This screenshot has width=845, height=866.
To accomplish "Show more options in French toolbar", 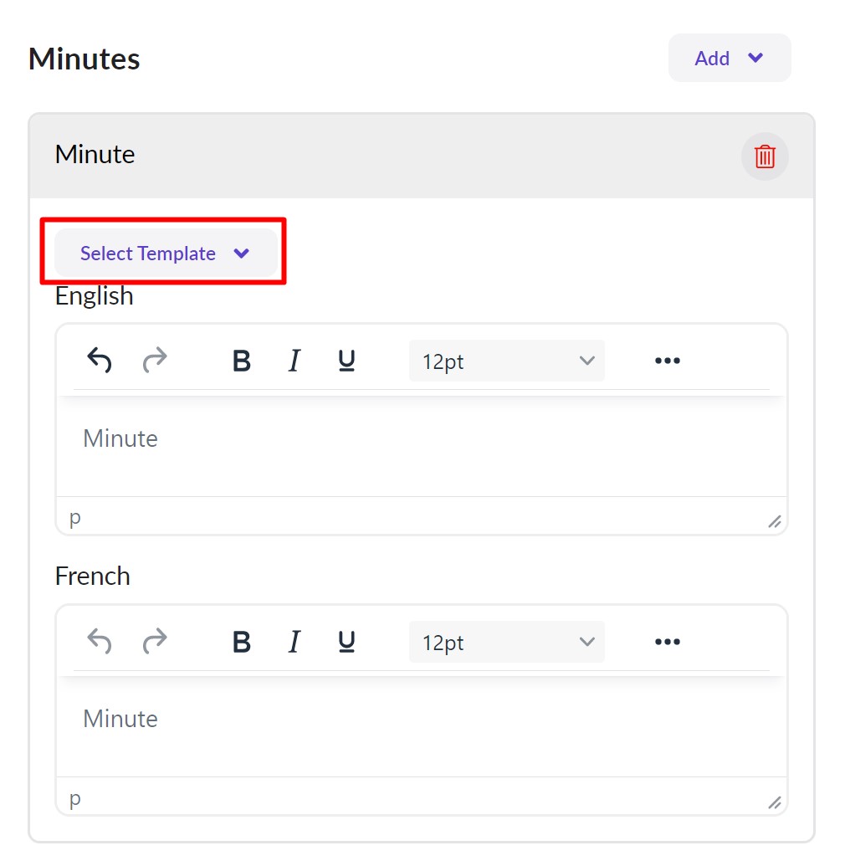I will tap(667, 642).
